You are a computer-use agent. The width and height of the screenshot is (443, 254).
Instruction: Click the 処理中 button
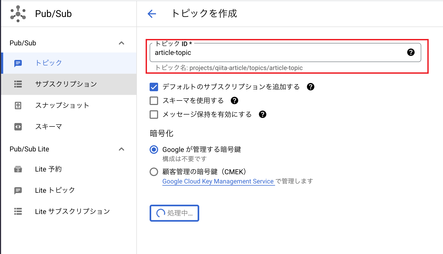(x=174, y=213)
